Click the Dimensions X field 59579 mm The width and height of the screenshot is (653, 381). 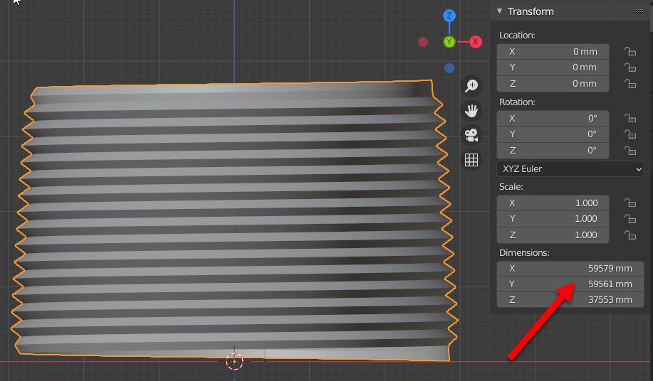pos(570,269)
